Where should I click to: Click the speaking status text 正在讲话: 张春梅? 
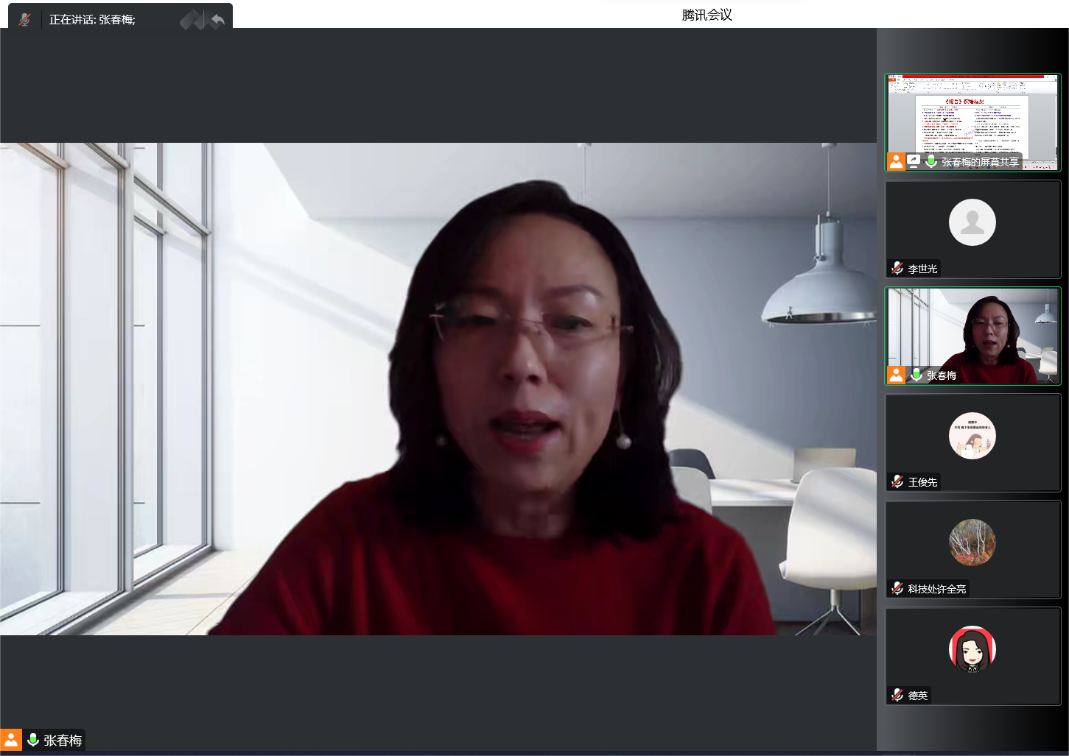click(x=92, y=20)
